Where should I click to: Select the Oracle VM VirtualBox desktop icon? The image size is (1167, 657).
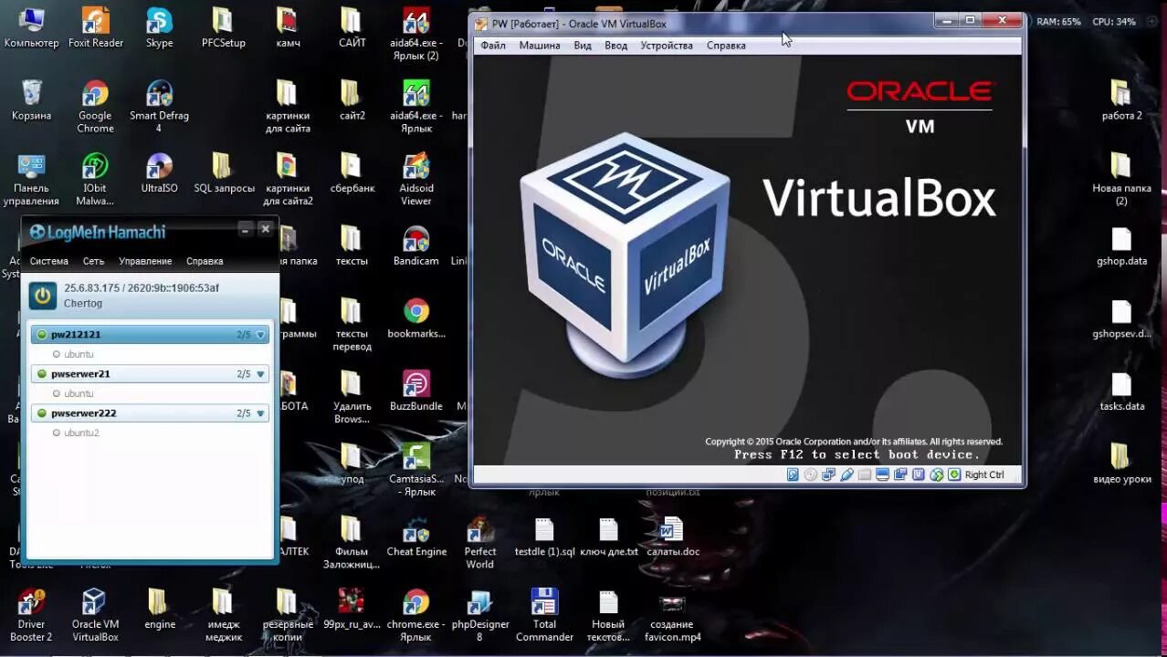coord(95,616)
